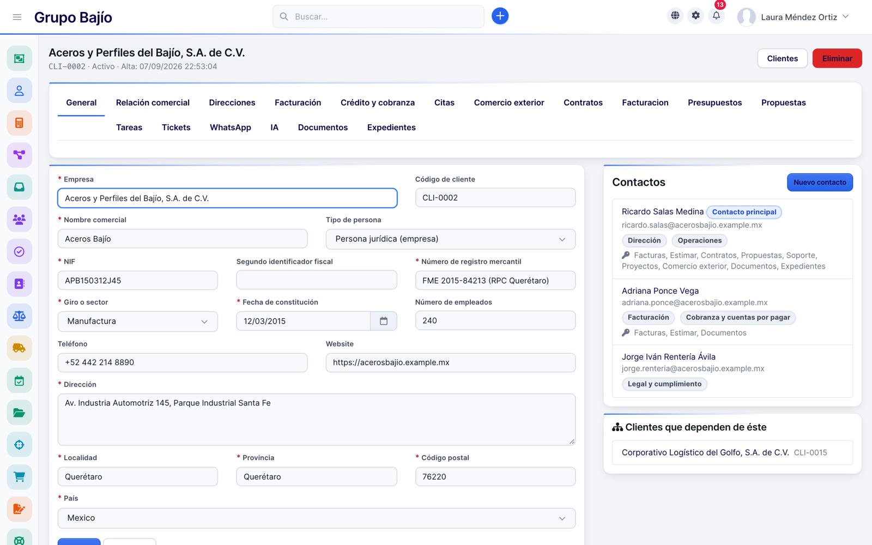Open the check circle tasks sidebar icon
Image resolution: width=872 pixels, height=545 pixels.
pyautogui.click(x=19, y=251)
